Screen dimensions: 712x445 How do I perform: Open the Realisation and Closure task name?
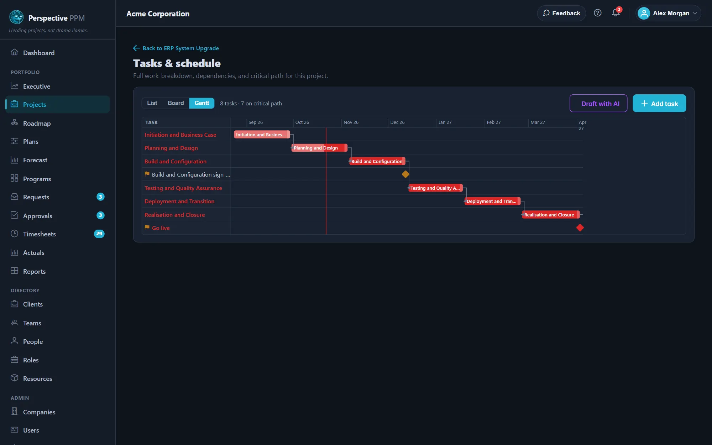(174, 215)
